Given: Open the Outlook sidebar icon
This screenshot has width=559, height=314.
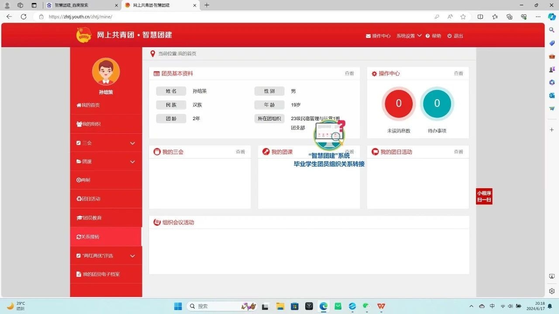Looking at the screenshot, I should 552,95.
